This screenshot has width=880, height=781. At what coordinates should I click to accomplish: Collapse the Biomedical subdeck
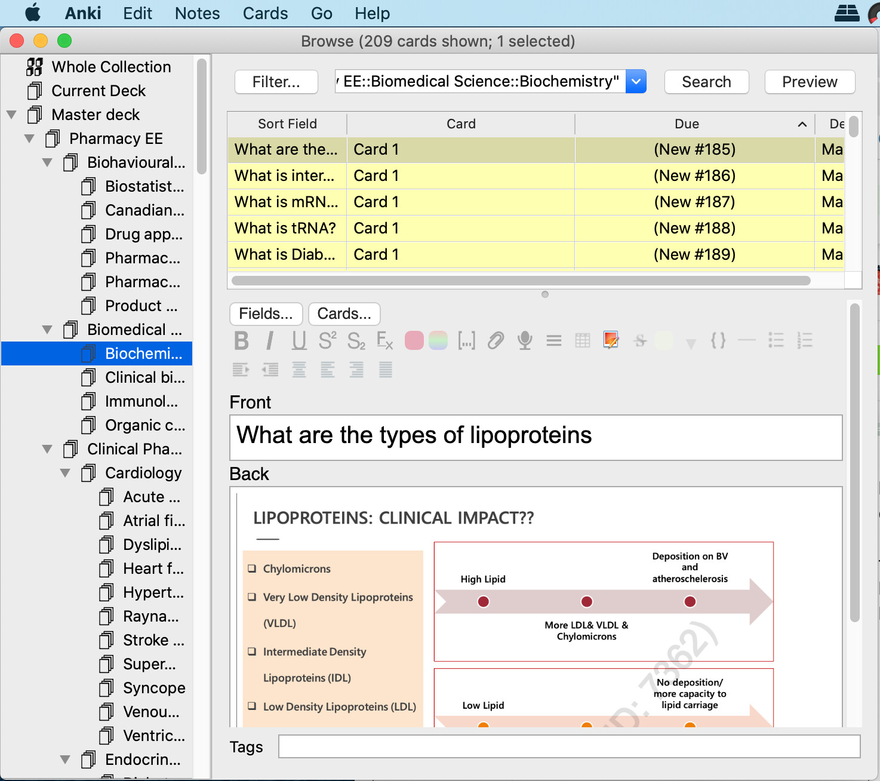point(47,330)
